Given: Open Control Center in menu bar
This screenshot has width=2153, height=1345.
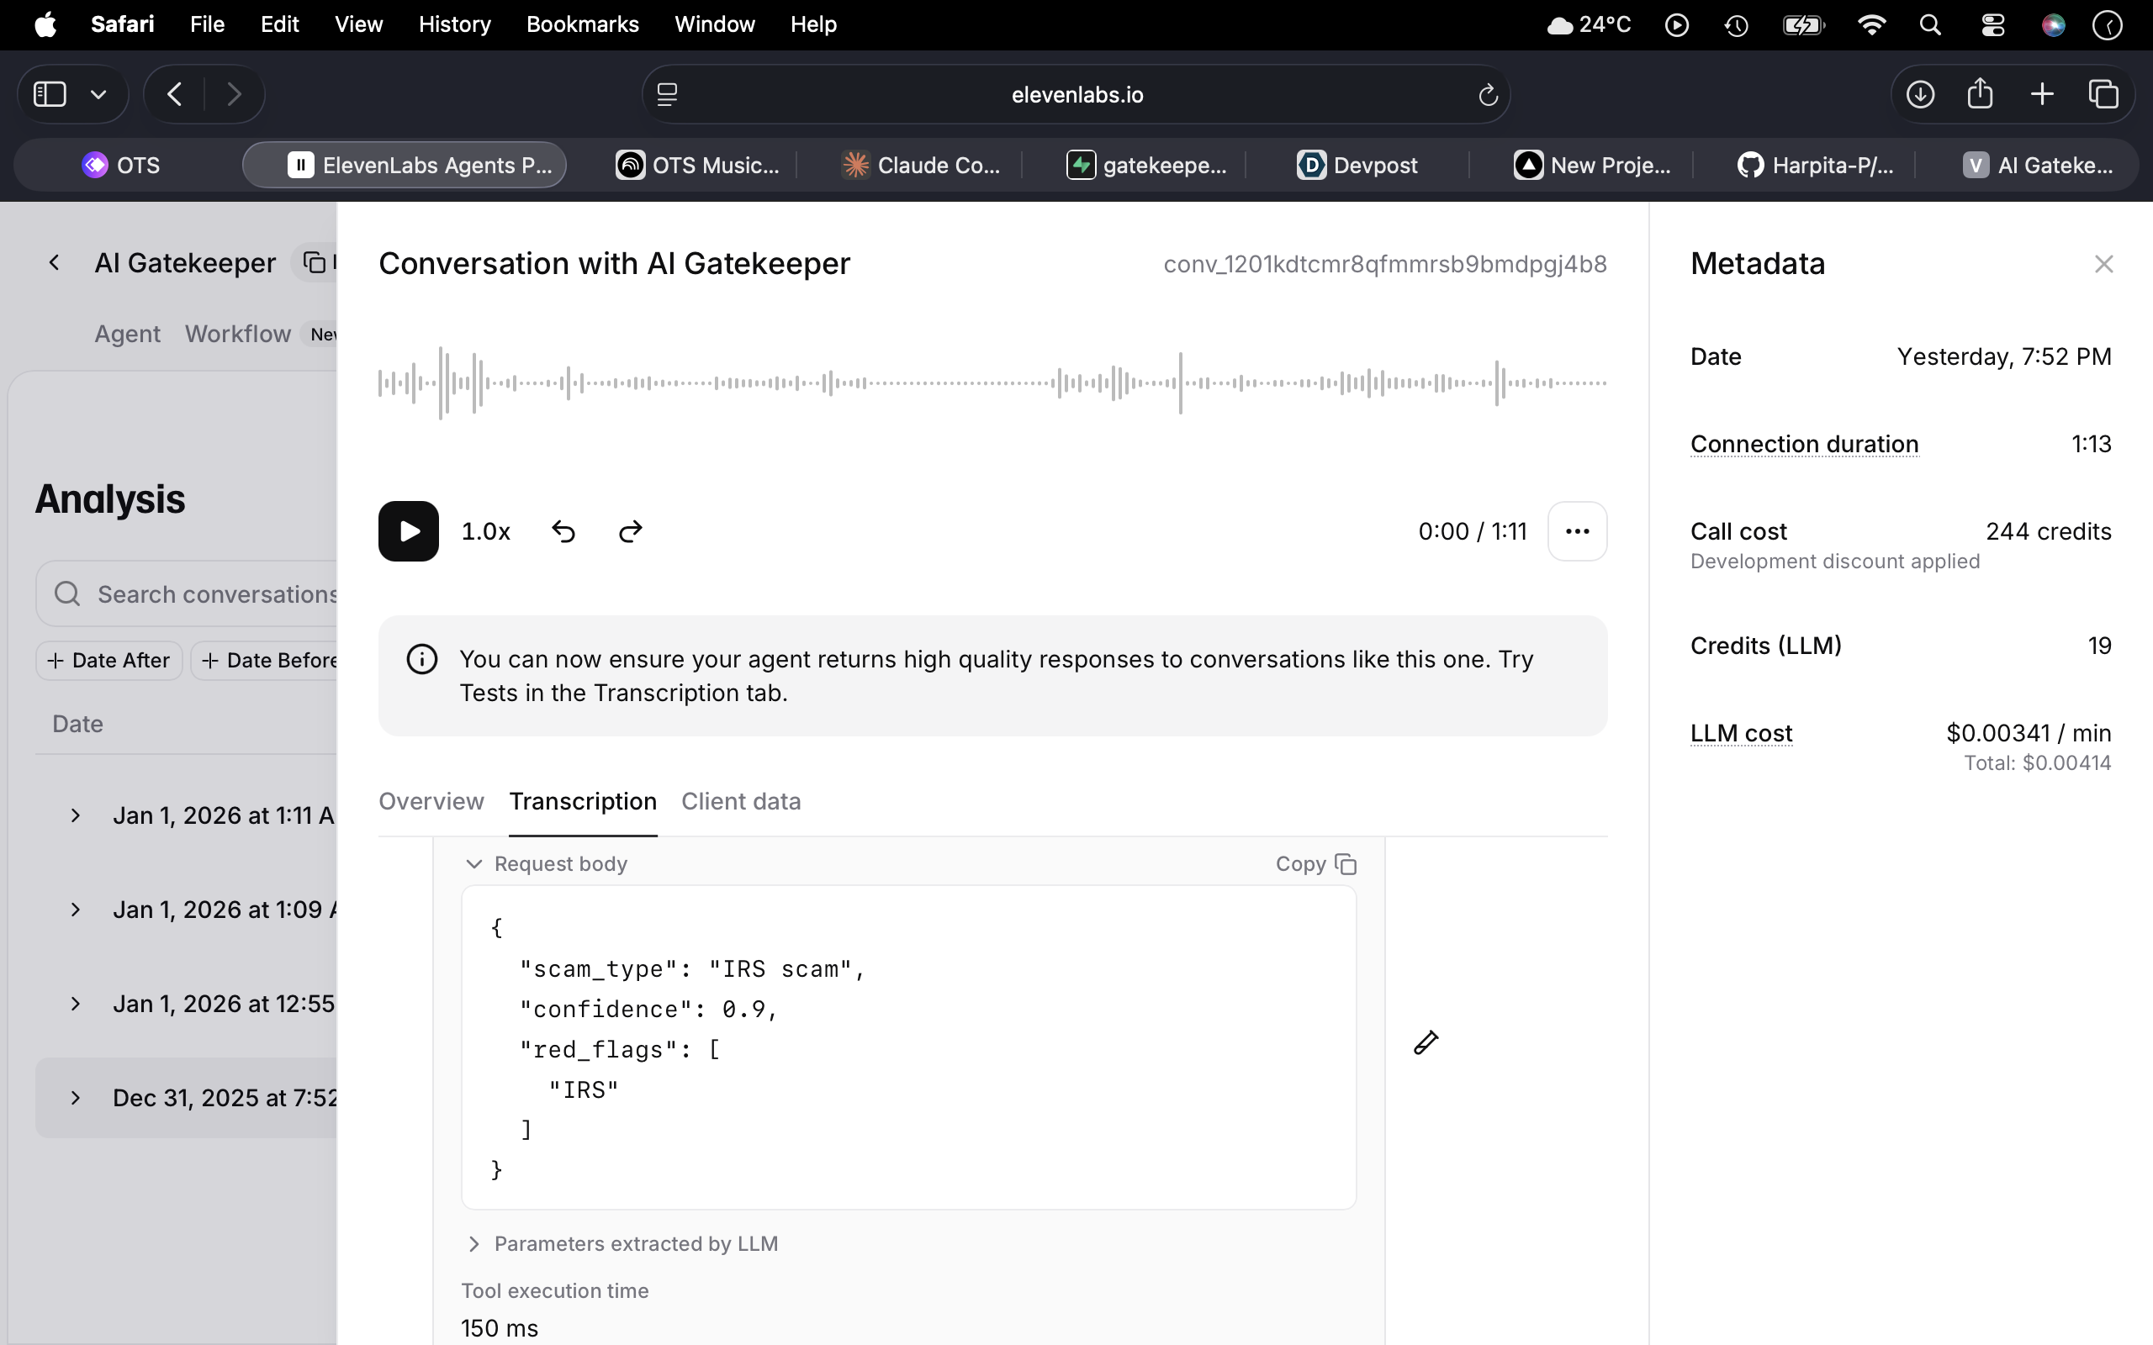Looking at the screenshot, I should (x=1993, y=25).
